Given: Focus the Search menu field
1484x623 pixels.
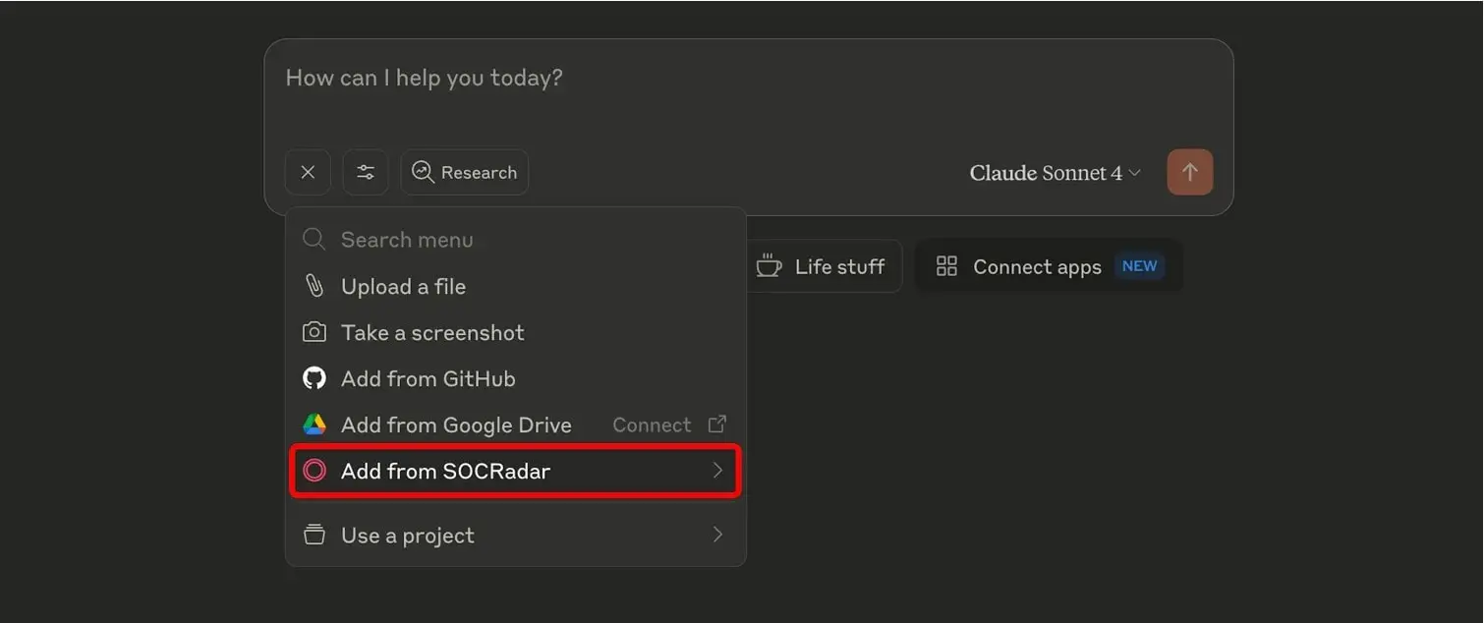Looking at the screenshot, I should tap(515, 240).
